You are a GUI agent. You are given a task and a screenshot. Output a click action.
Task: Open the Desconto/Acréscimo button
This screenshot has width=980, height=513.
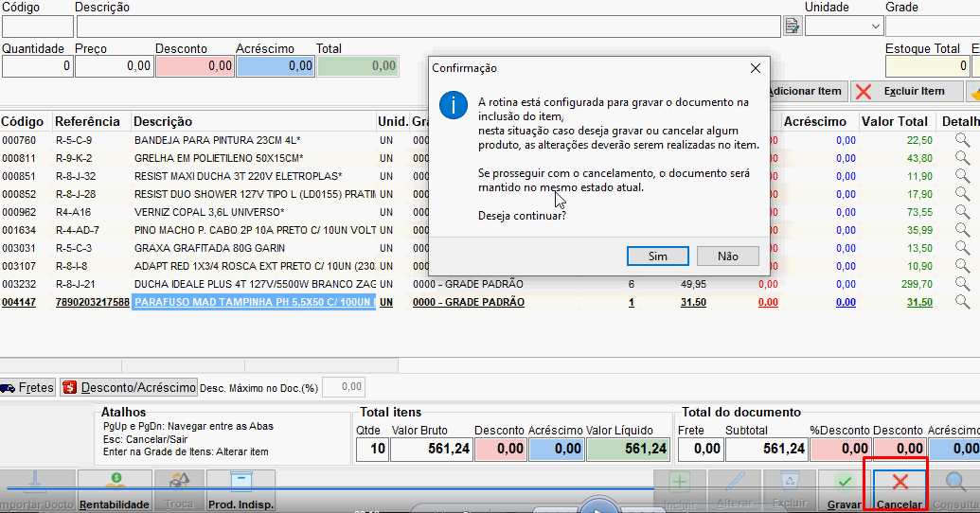pyautogui.click(x=129, y=387)
